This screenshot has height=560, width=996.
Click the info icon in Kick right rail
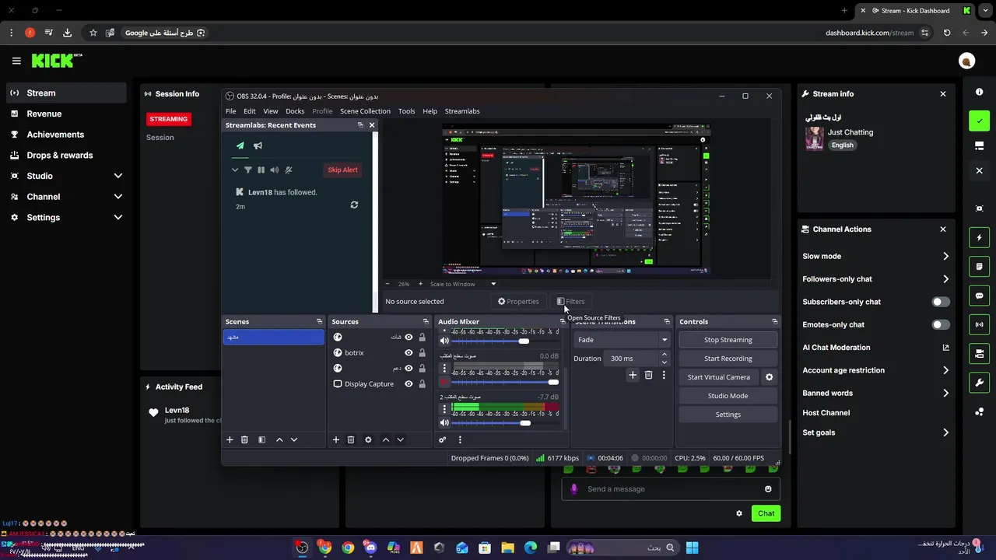pos(979,92)
